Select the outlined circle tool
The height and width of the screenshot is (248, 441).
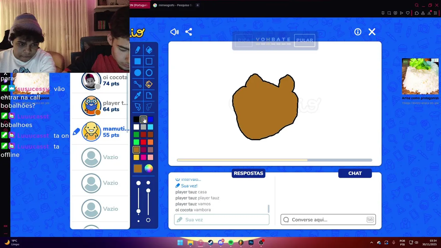click(149, 73)
